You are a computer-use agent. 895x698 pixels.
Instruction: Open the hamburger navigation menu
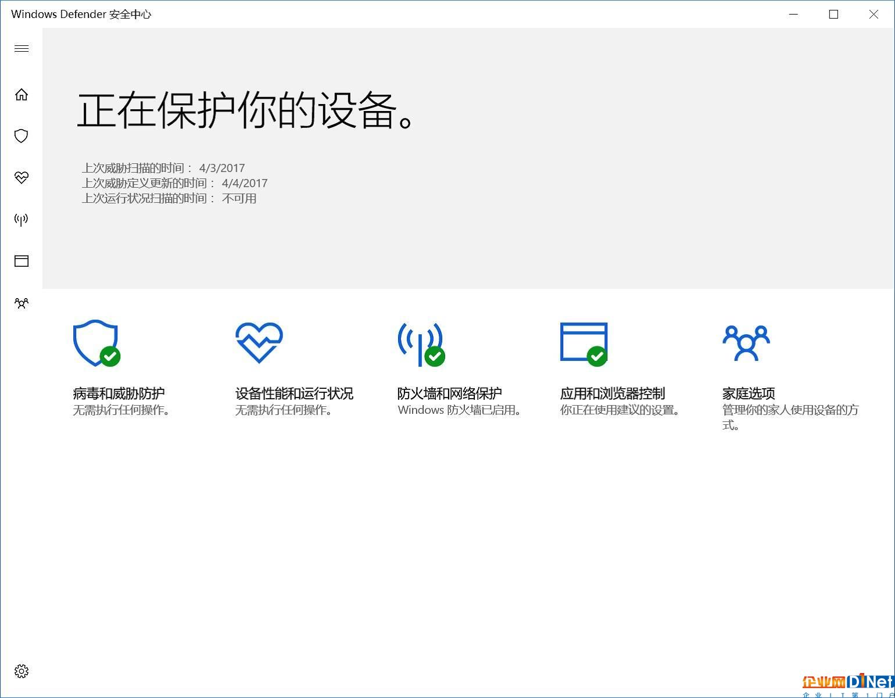[22, 48]
